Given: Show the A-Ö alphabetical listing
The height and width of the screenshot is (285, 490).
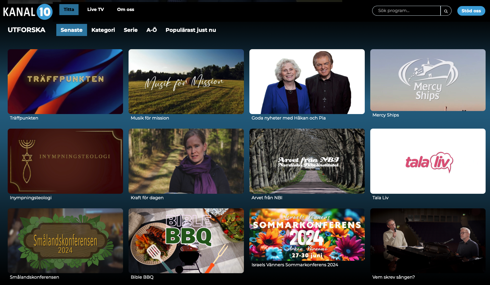Looking at the screenshot, I should pyautogui.click(x=151, y=30).
